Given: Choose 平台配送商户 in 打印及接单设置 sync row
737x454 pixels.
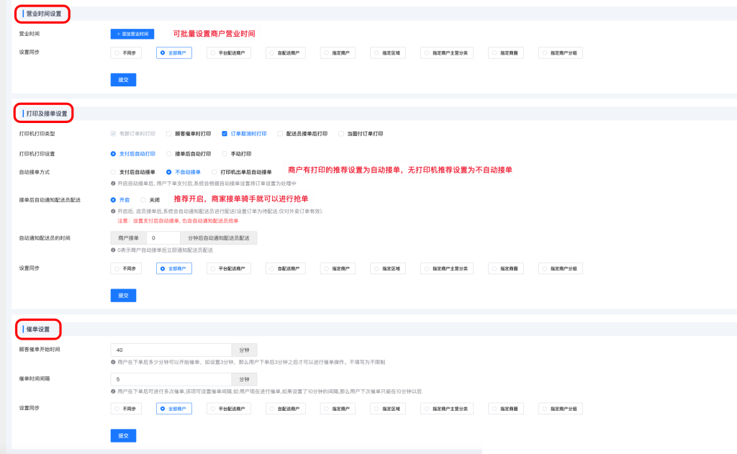Looking at the screenshot, I should click(229, 268).
